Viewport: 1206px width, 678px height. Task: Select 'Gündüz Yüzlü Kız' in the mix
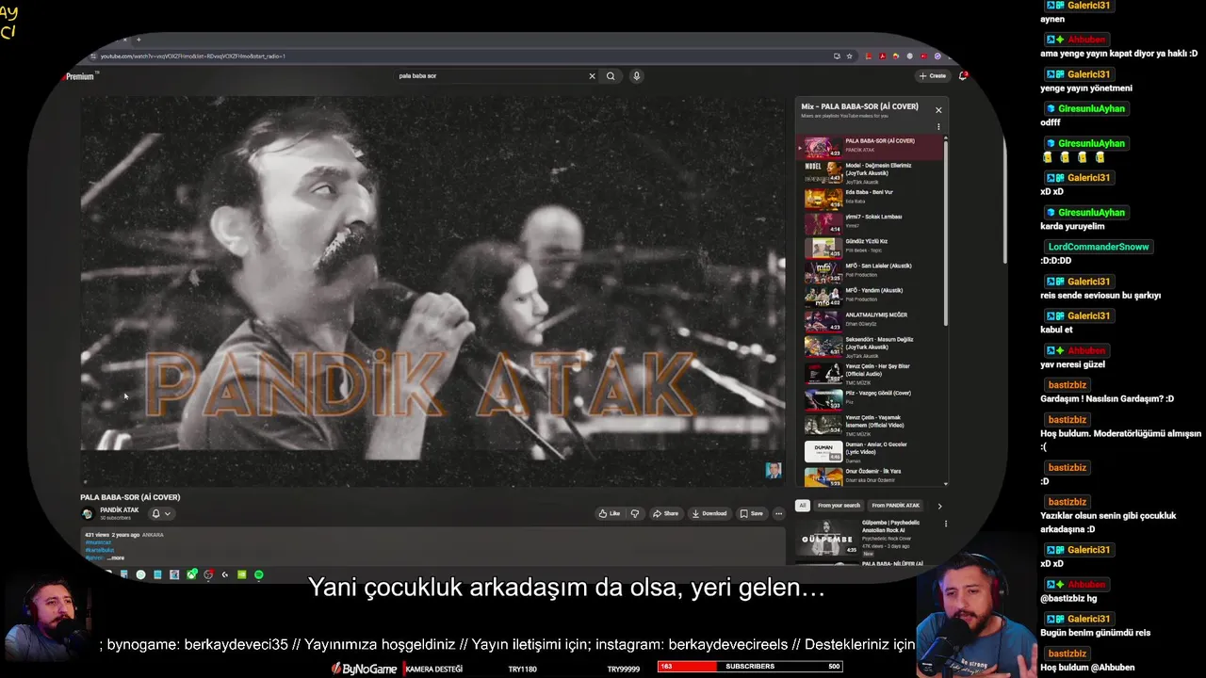tap(871, 247)
